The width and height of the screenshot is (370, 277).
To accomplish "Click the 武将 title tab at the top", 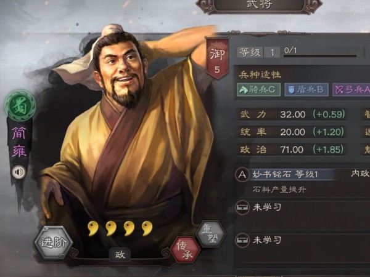I will (260, 5).
